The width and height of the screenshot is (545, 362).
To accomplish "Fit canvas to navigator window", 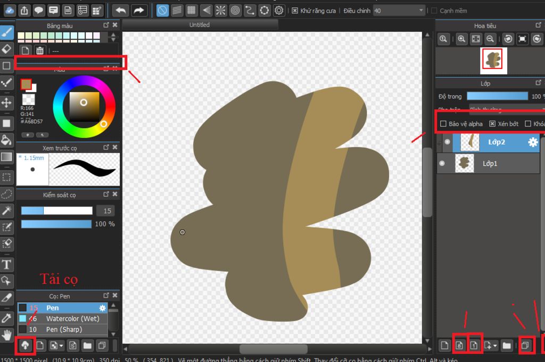I will tap(476, 39).
